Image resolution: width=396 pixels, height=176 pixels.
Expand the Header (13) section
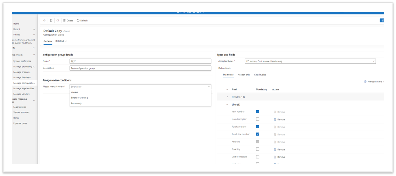(x=227, y=97)
